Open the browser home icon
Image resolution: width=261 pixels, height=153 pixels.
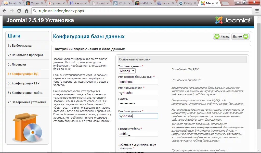[27, 11]
